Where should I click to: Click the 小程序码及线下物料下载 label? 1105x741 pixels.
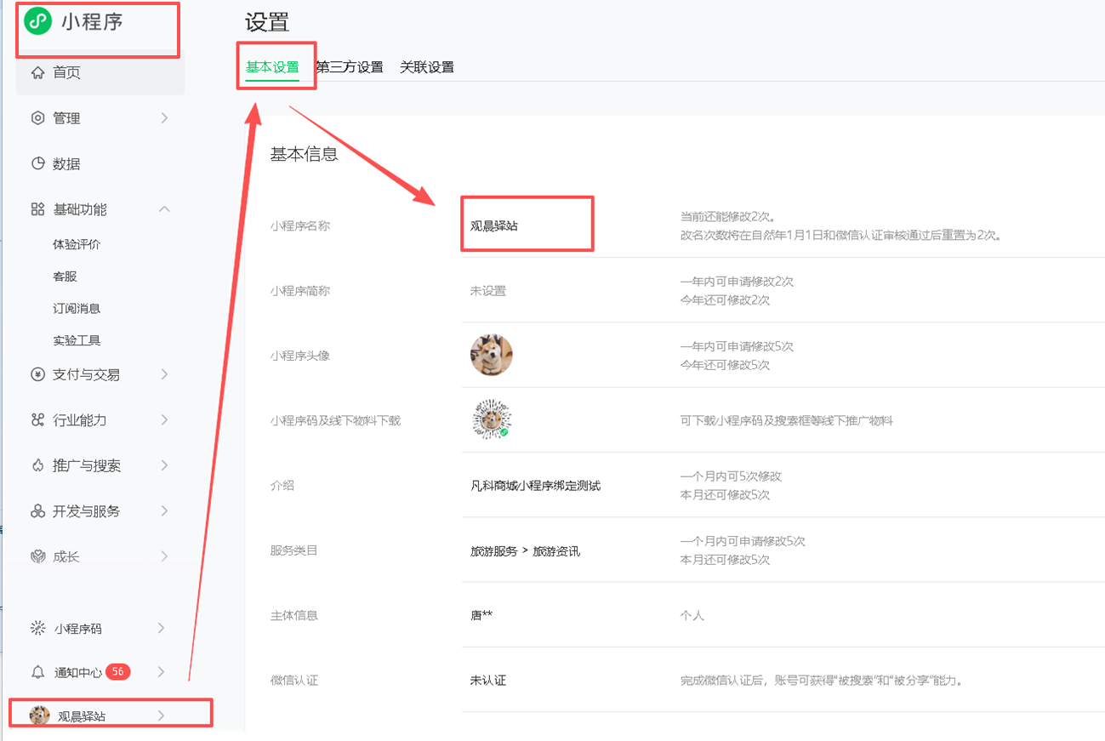click(x=335, y=420)
